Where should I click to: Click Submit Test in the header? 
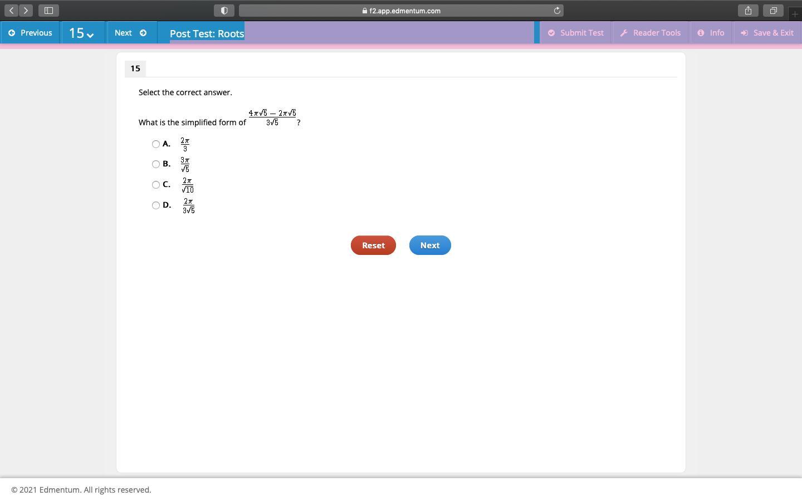pyautogui.click(x=575, y=33)
